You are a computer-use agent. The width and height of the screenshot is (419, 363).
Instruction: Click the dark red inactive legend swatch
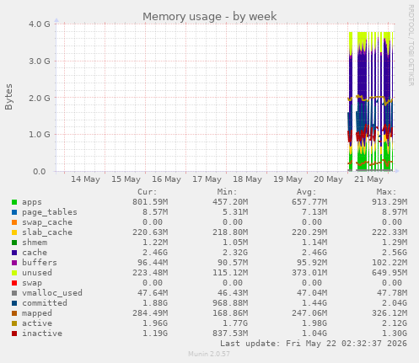point(14,334)
